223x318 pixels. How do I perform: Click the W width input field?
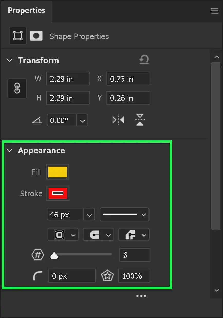click(x=68, y=79)
